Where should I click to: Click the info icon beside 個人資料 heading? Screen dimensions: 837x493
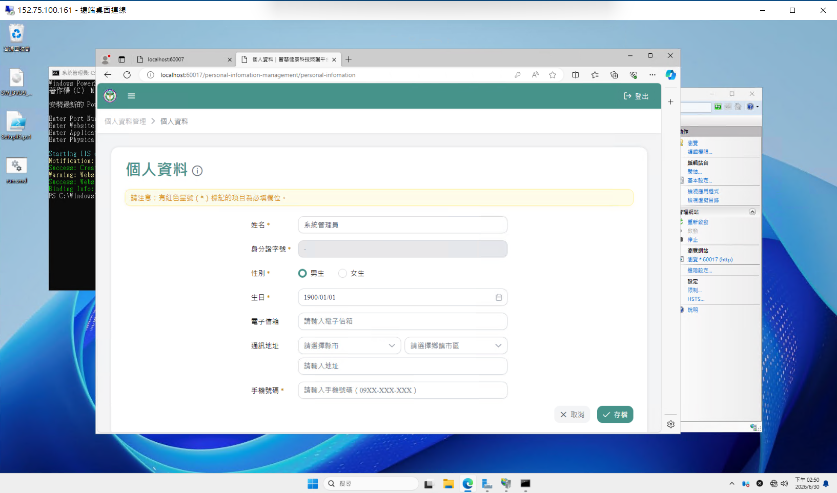197,171
